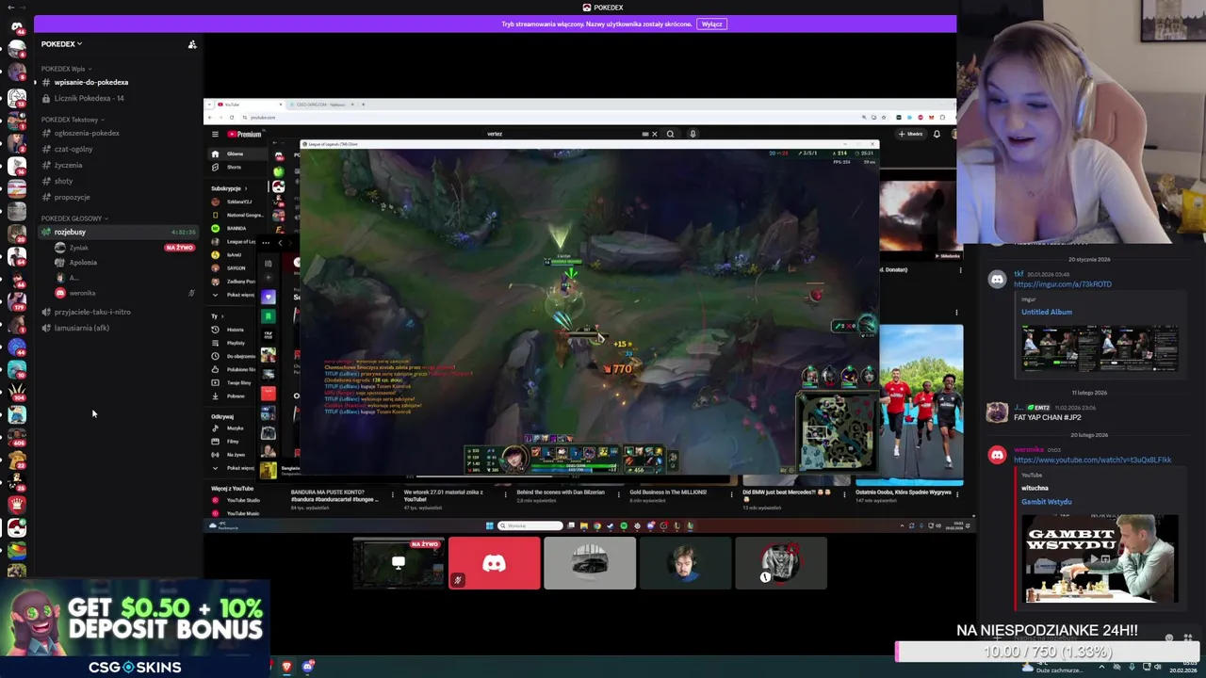Click Wyłącz to disable streamer mode
The image size is (1206, 678).
711,24
